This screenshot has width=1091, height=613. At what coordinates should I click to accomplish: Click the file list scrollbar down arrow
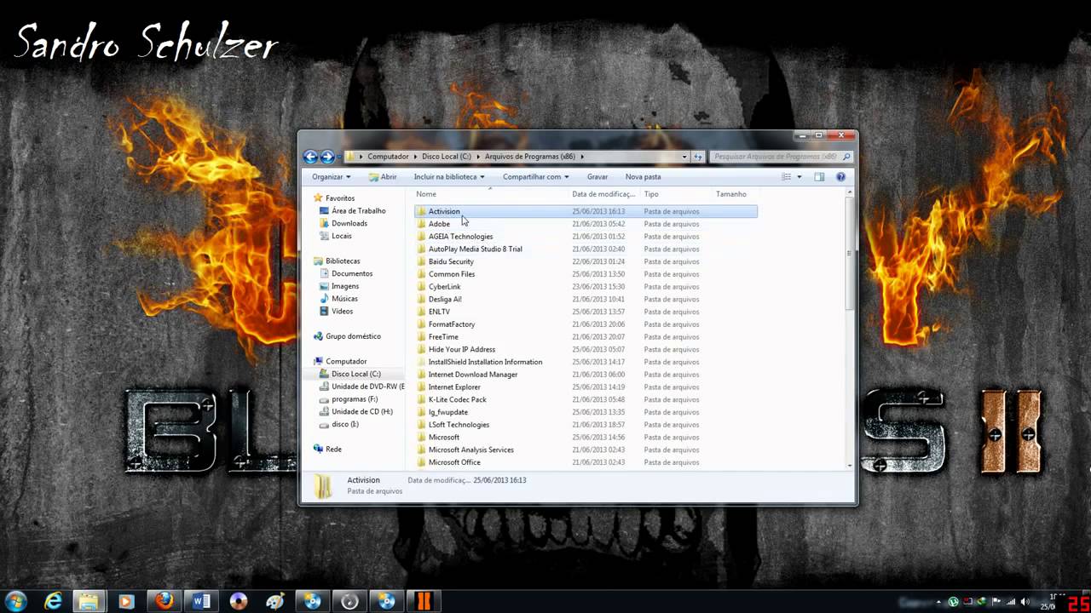[849, 465]
